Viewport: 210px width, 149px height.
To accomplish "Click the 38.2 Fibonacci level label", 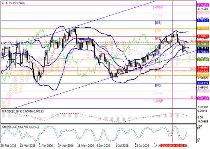I will coord(193,97).
